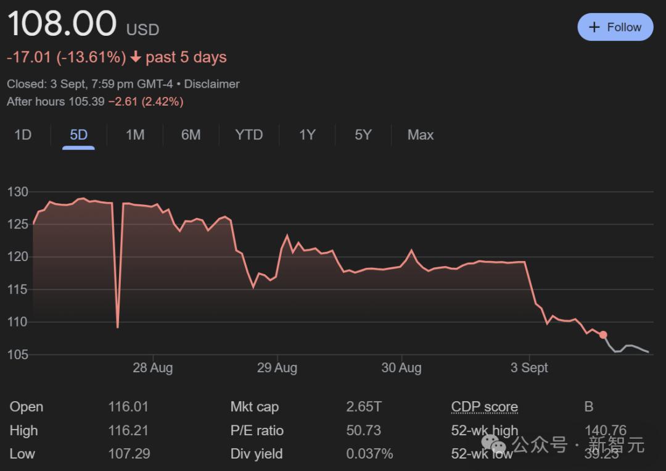Open the Disclaimer link

click(x=212, y=84)
